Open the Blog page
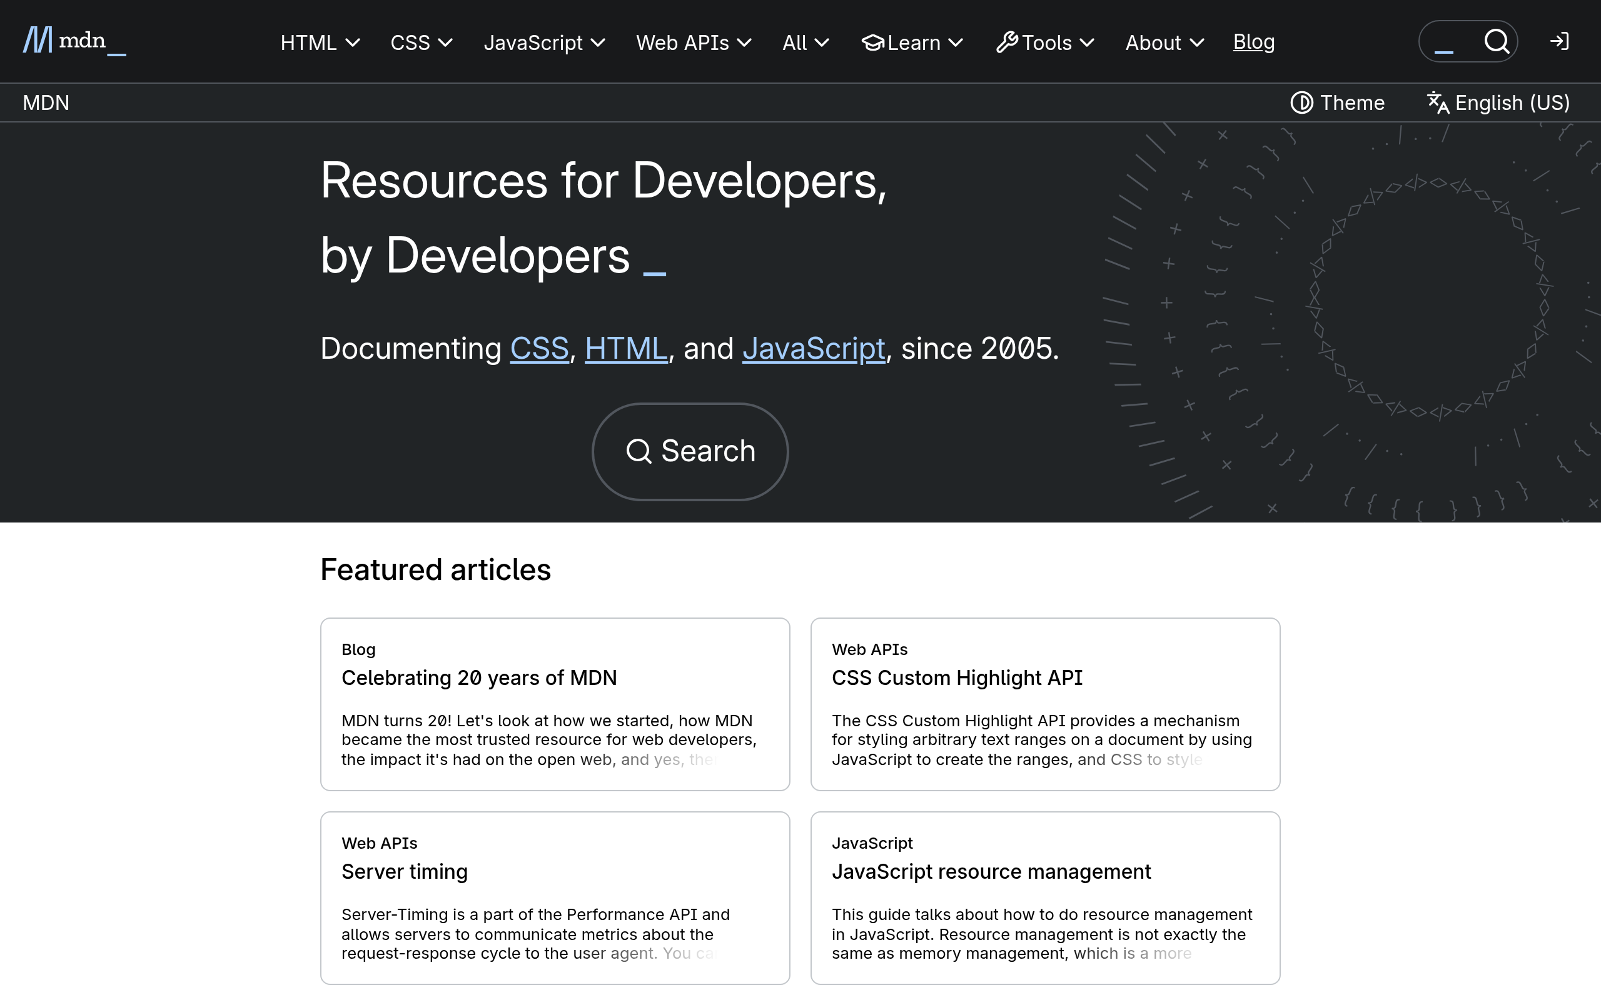Viewport: 1601px width, 1000px height. 1254,41
